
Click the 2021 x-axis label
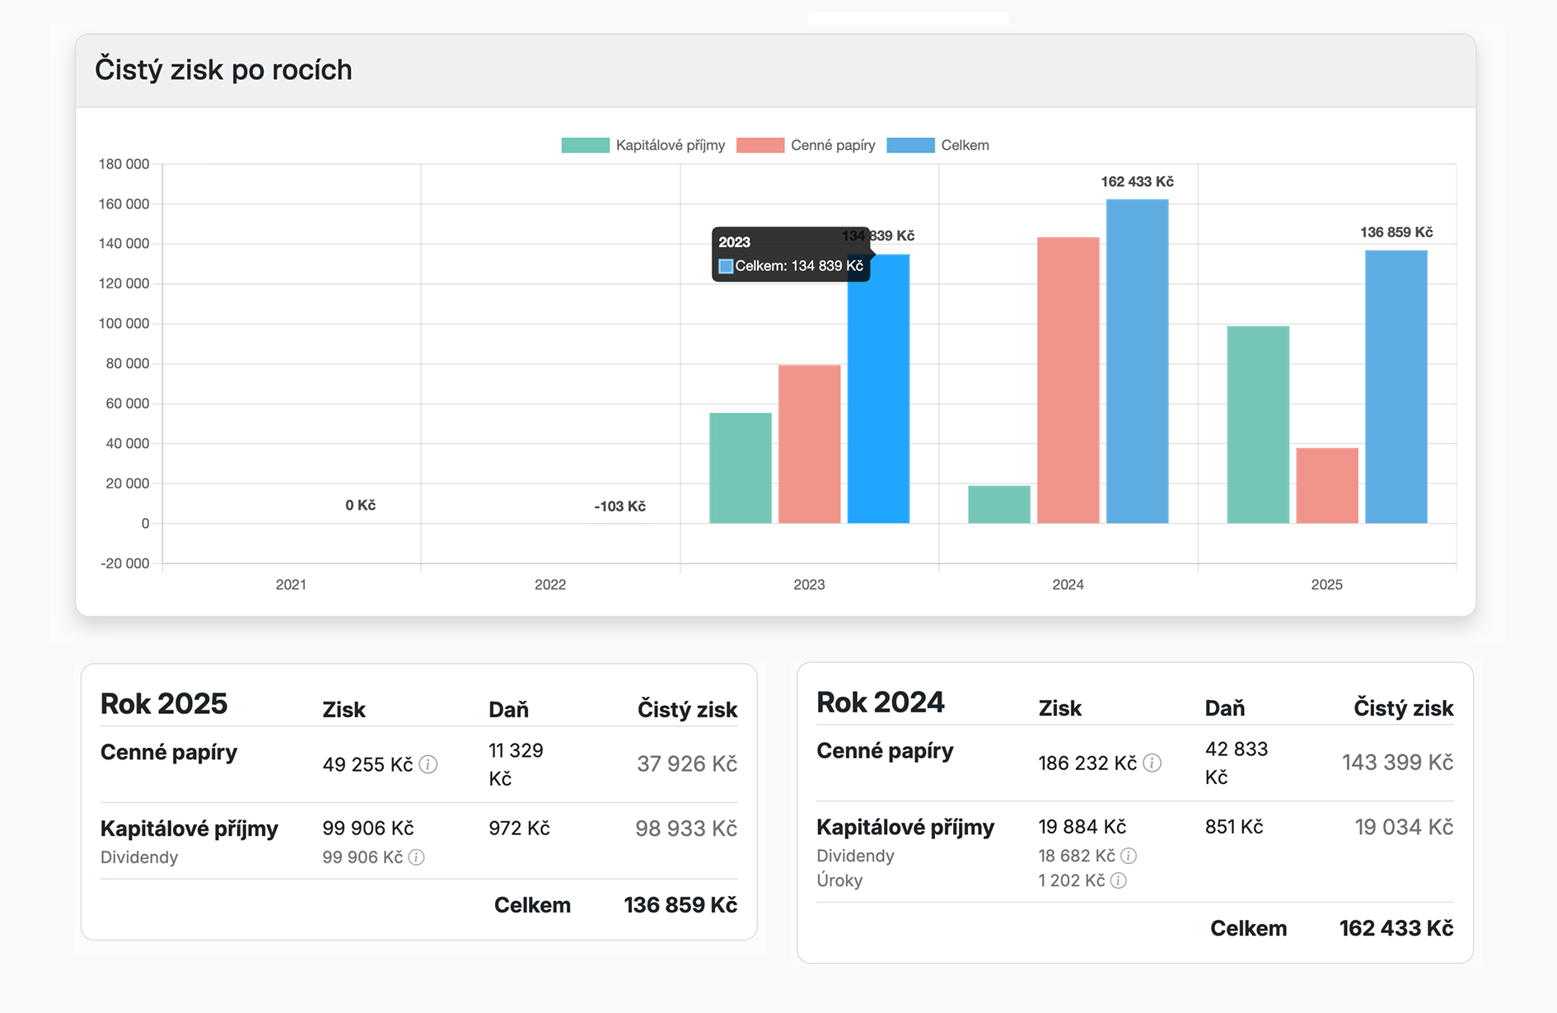(291, 585)
